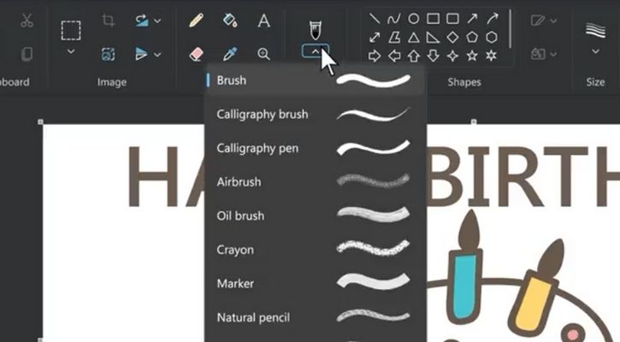Select the Oval shape
The width and height of the screenshot is (620, 342).
tap(414, 19)
